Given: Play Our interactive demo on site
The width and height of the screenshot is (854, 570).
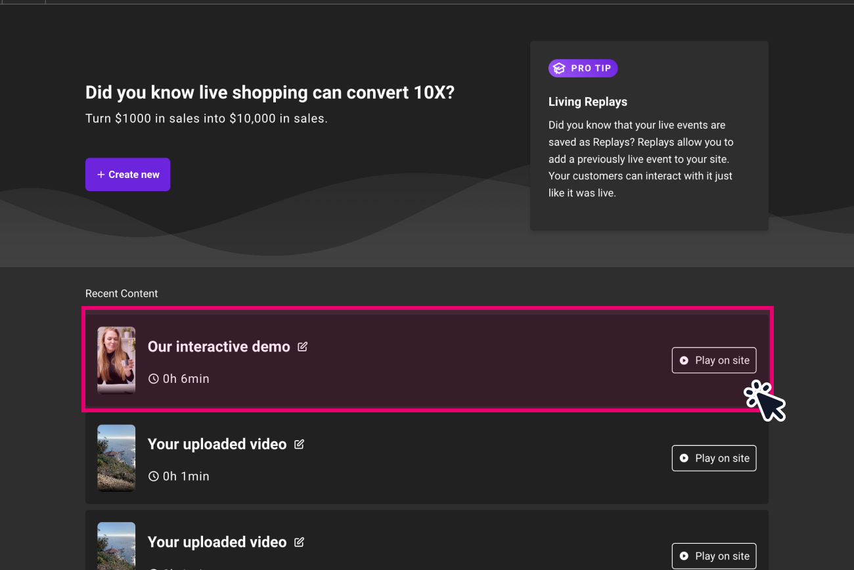Looking at the screenshot, I should tap(714, 361).
